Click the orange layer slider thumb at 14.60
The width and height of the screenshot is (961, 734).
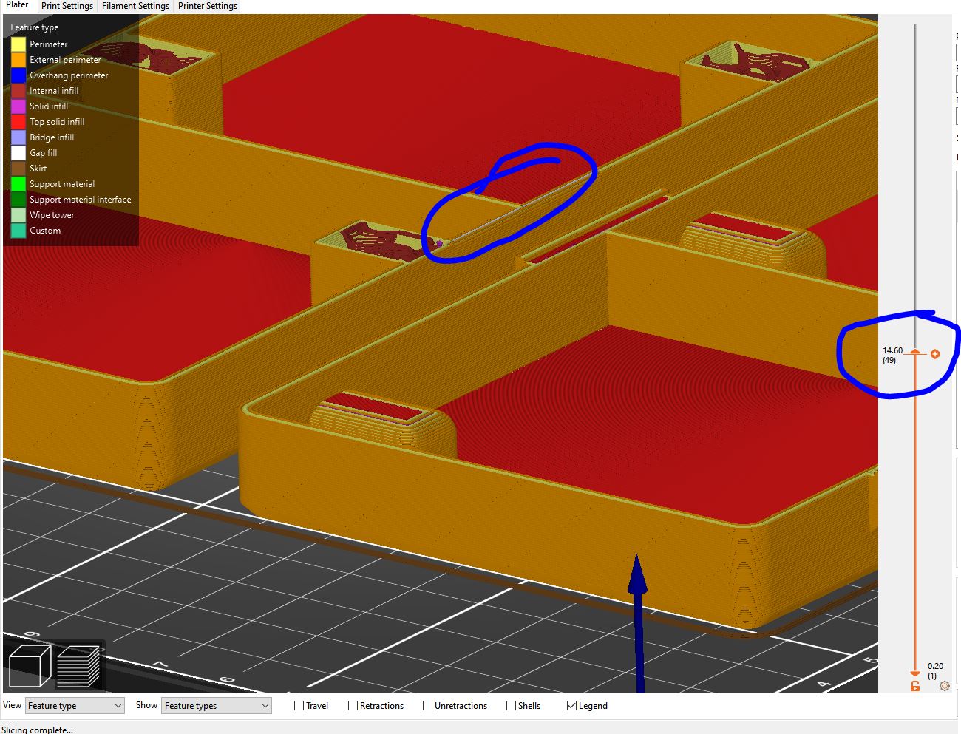coord(914,353)
